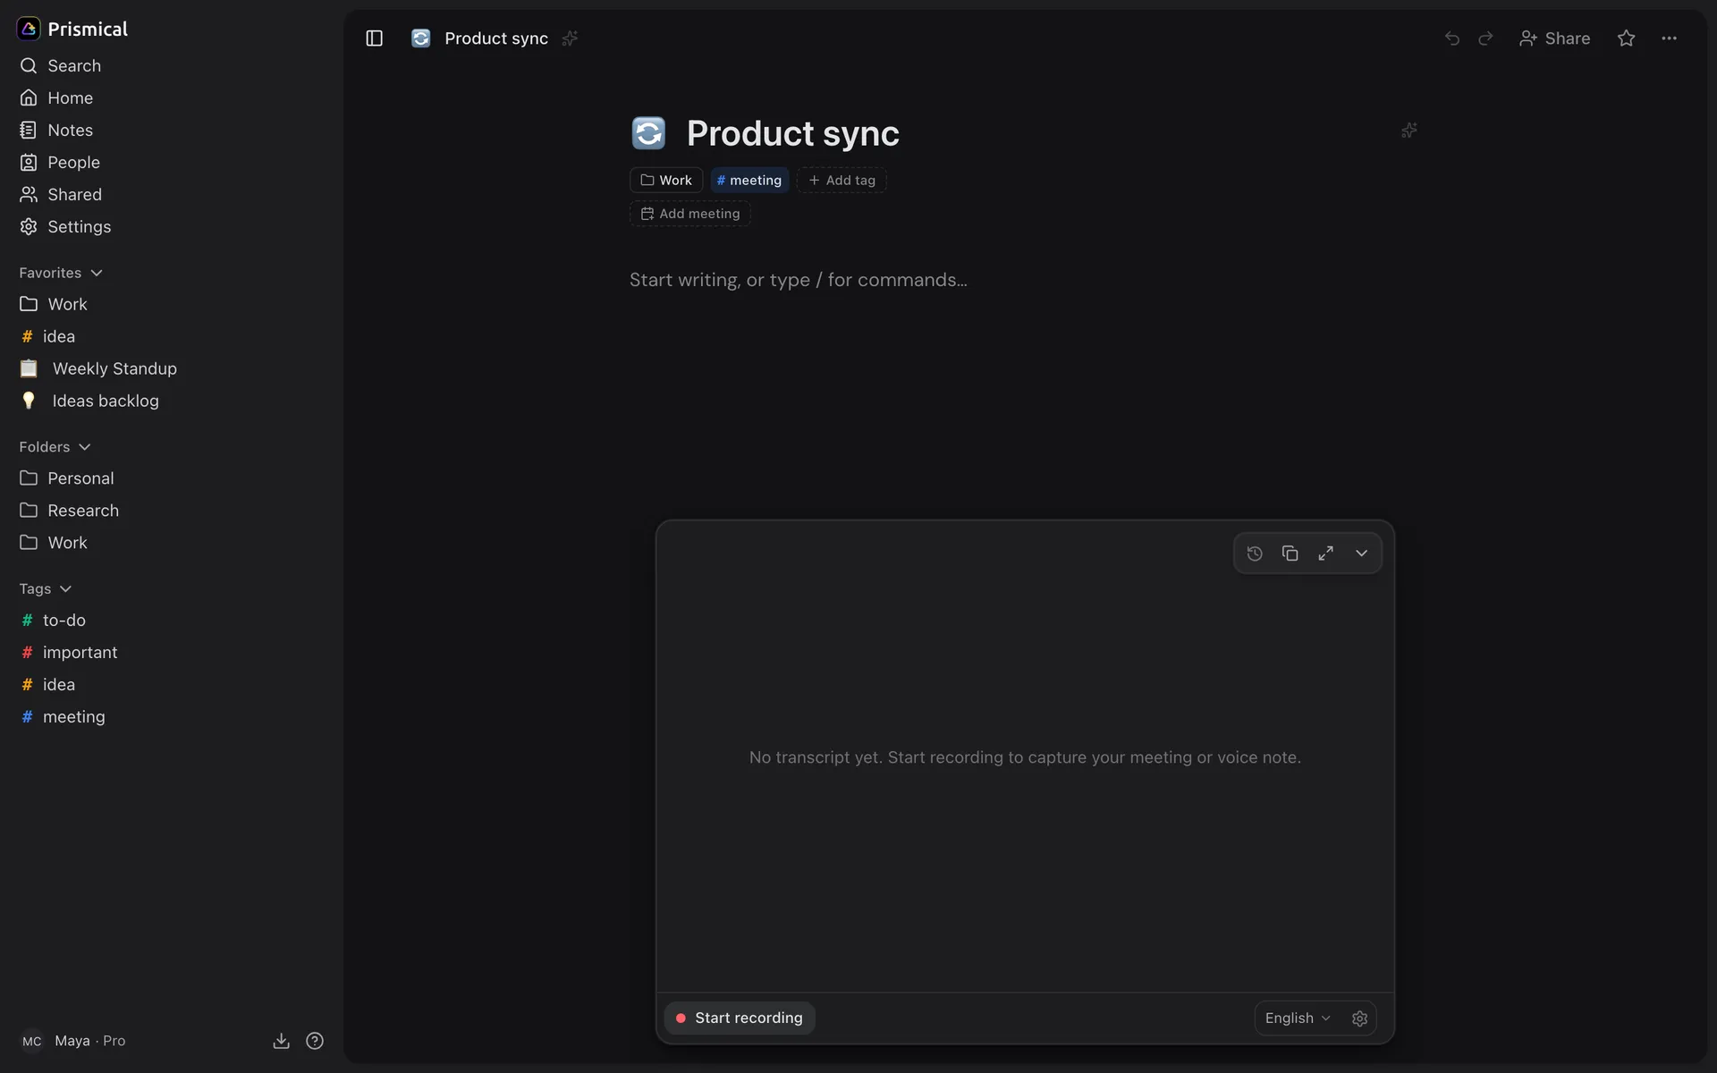Favorite this note with the star icon
The image size is (1717, 1073).
click(1626, 38)
